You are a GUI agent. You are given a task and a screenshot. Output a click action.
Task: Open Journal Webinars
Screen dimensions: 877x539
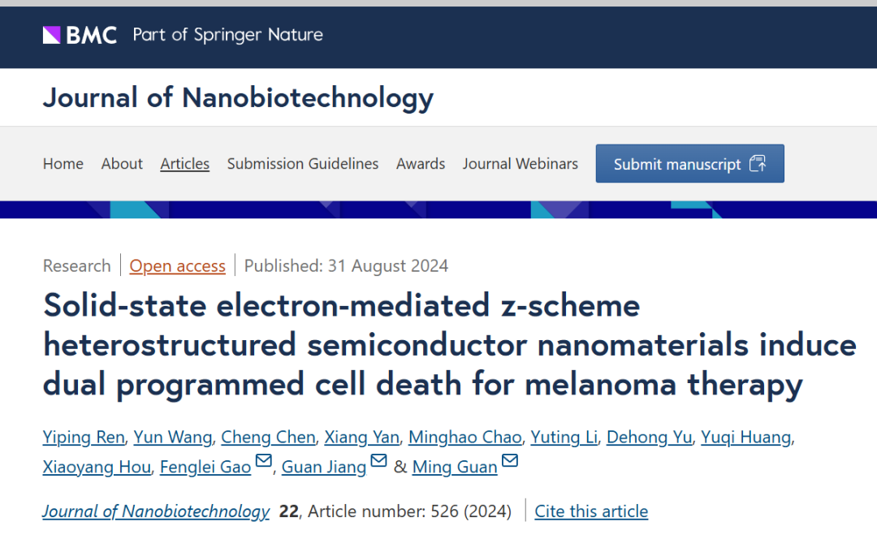pyautogui.click(x=521, y=164)
